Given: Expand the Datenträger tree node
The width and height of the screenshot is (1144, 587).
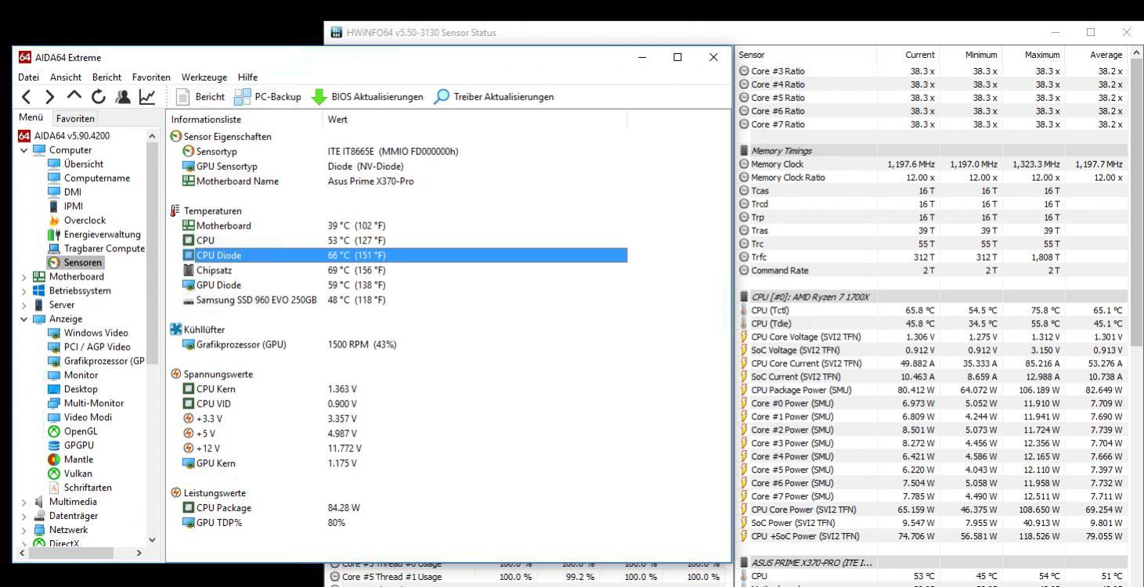Looking at the screenshot, I should [24, 517].
